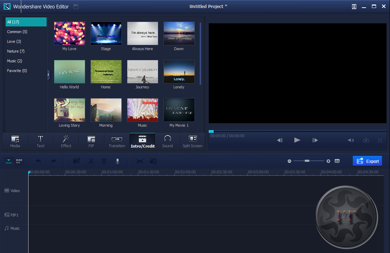Click the undo arrow

click(x=39, y=161)
